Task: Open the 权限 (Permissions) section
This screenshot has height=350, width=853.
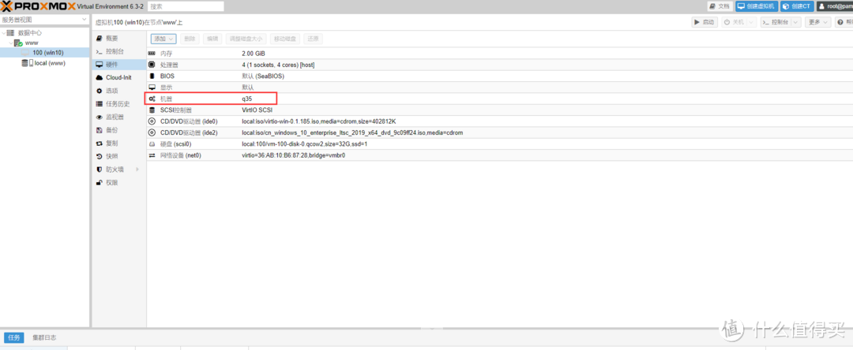Action: (x=111, y=182)
